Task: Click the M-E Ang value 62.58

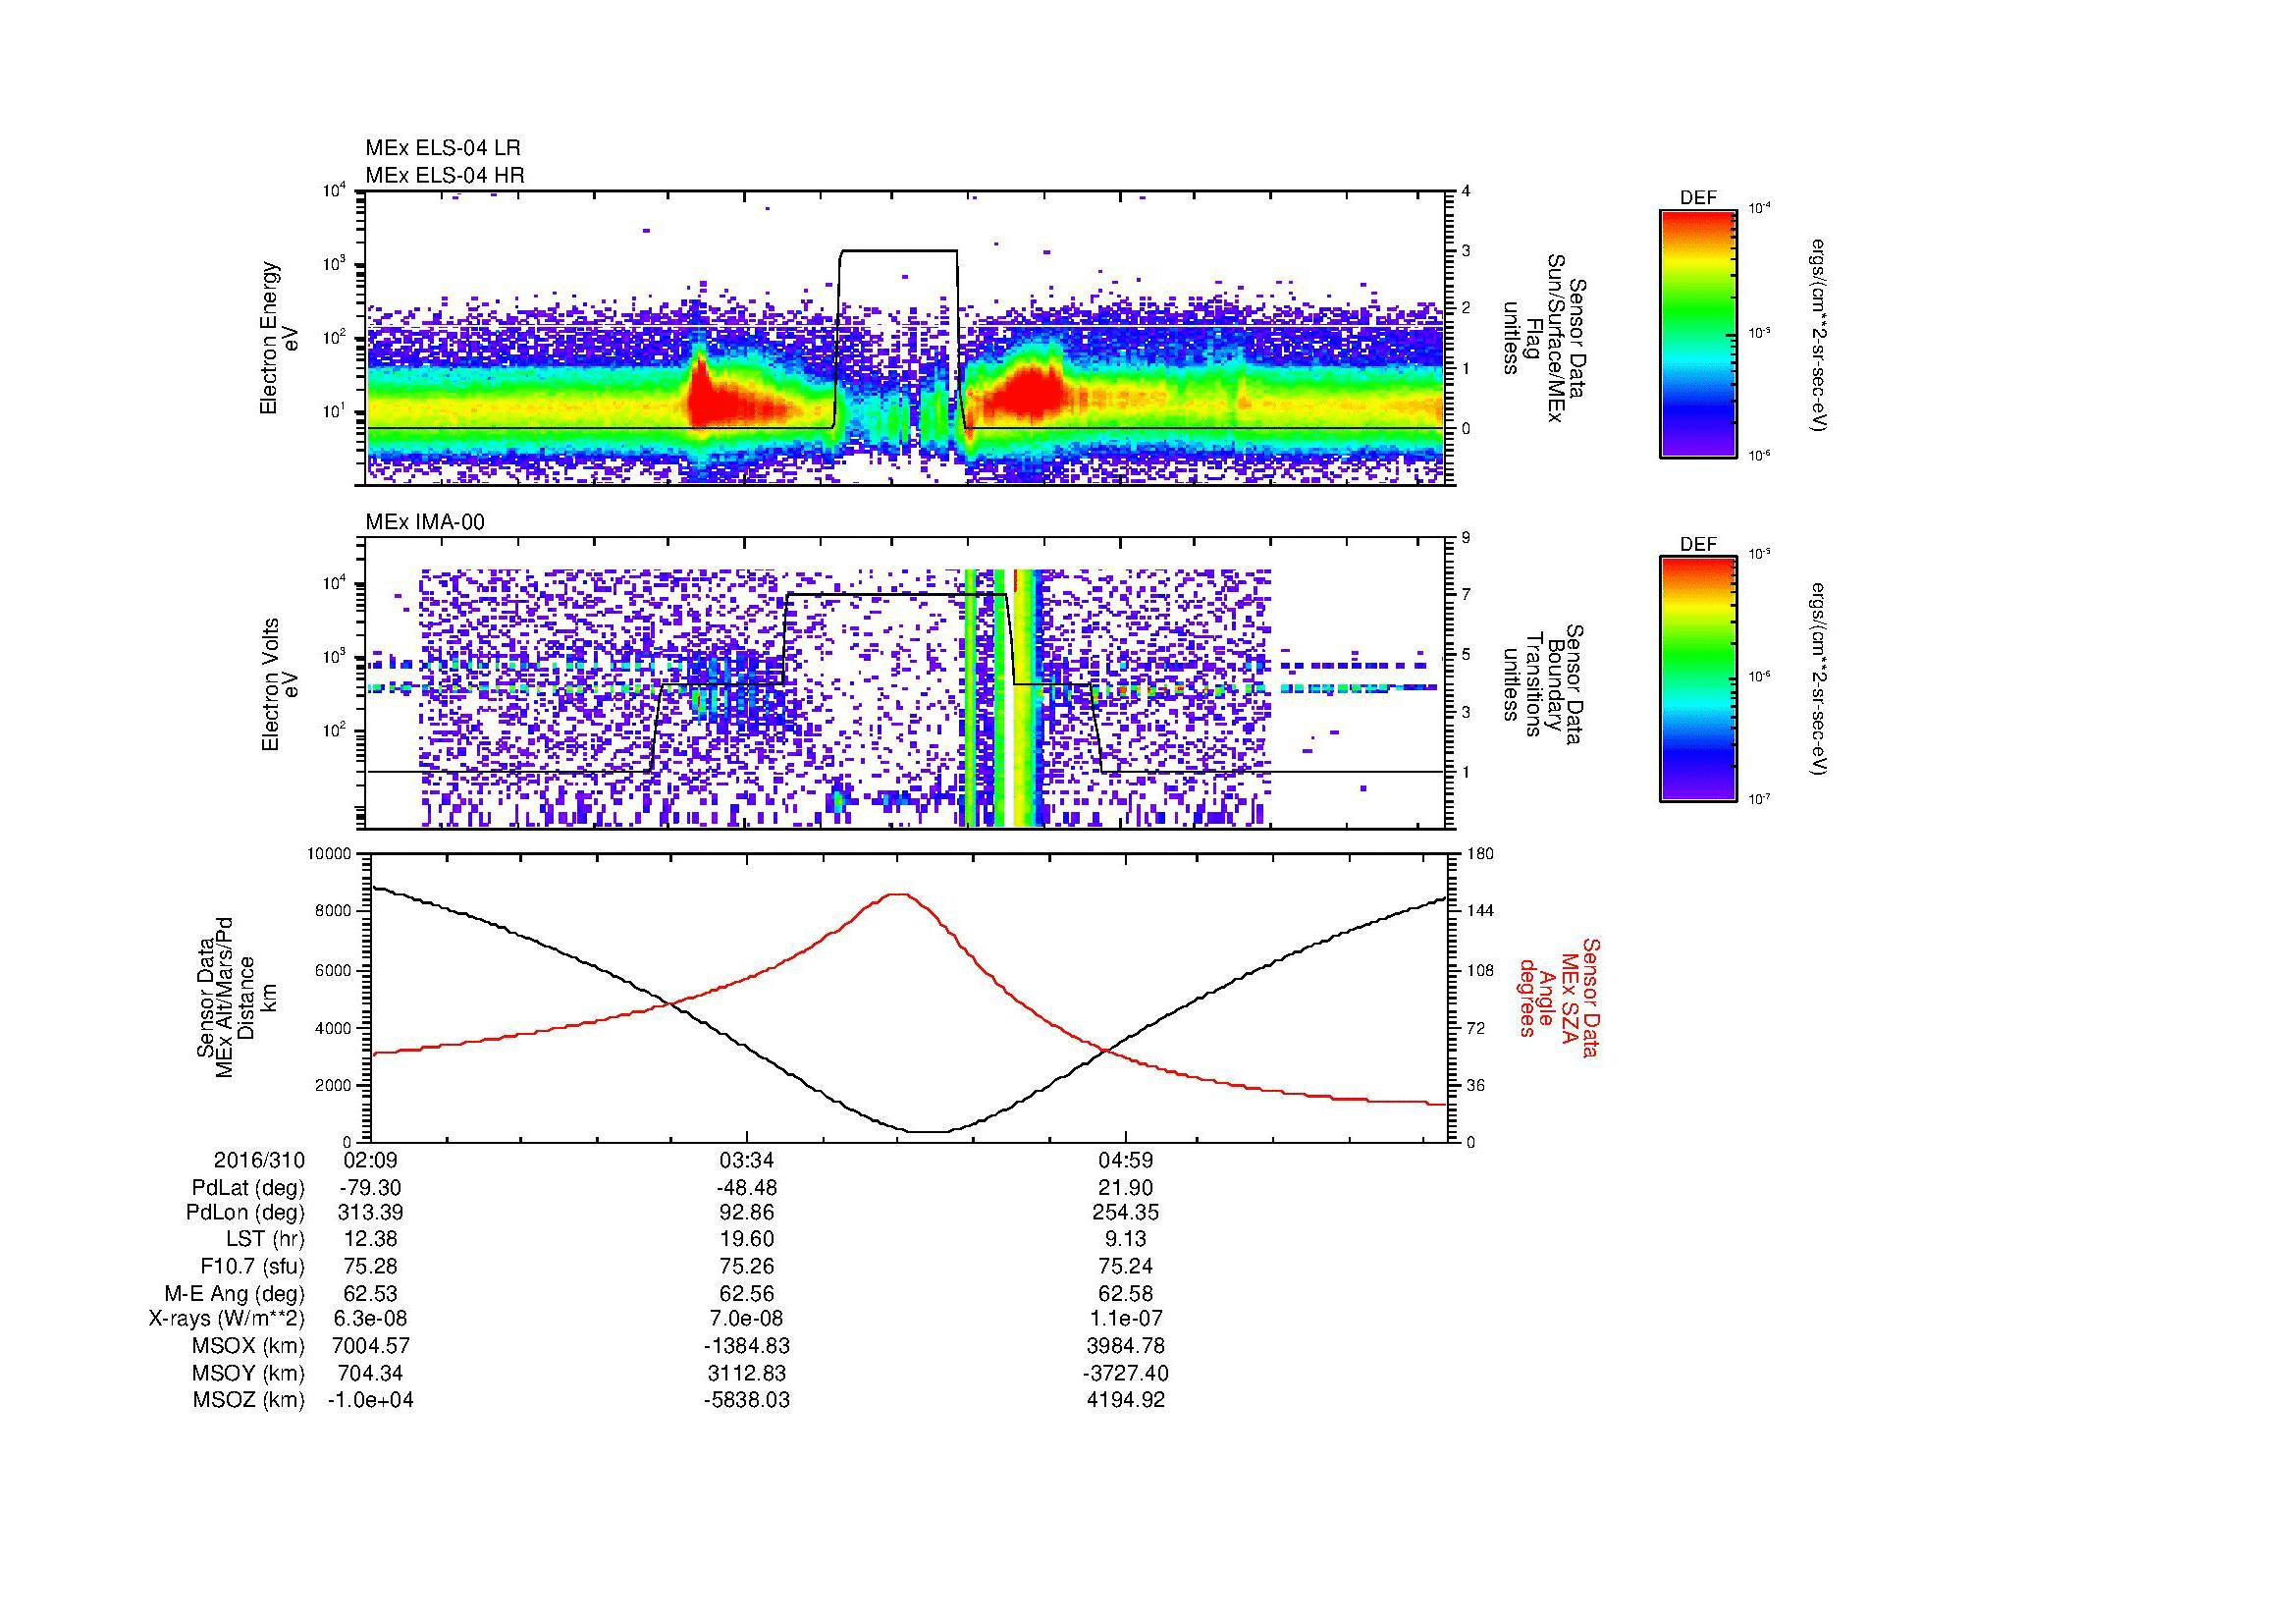Action: 1126,1293
